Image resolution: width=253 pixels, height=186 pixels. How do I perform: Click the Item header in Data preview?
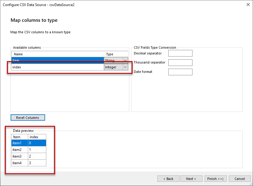tap(20, 137)
